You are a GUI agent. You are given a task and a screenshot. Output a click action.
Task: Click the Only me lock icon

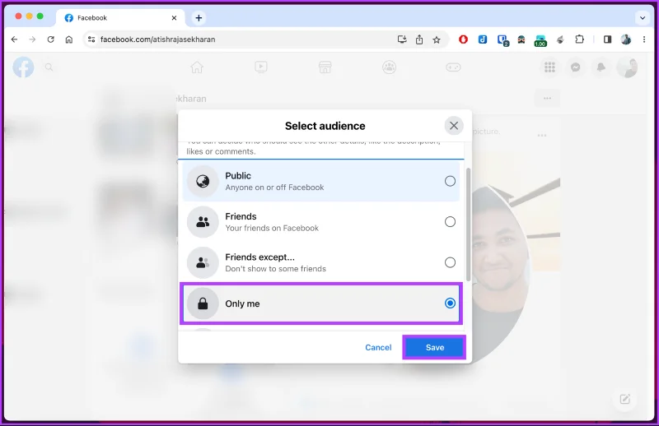pos(203,303)
